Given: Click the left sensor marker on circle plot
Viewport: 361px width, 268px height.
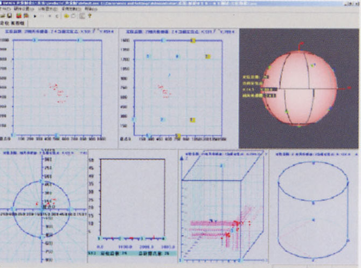Looking at the screenshot, I should 13,209.
